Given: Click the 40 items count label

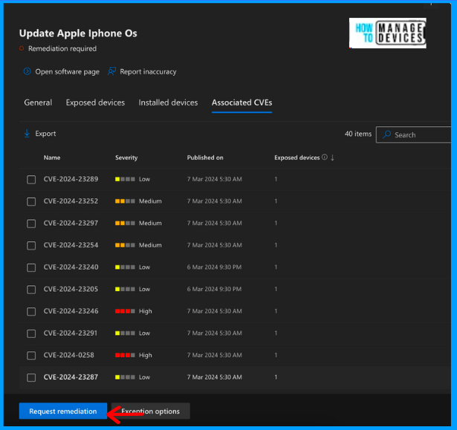Looking at the screenshot, I should (x=358, y=134).
